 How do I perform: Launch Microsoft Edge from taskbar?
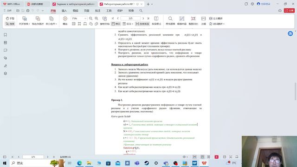tap(79, 163)
